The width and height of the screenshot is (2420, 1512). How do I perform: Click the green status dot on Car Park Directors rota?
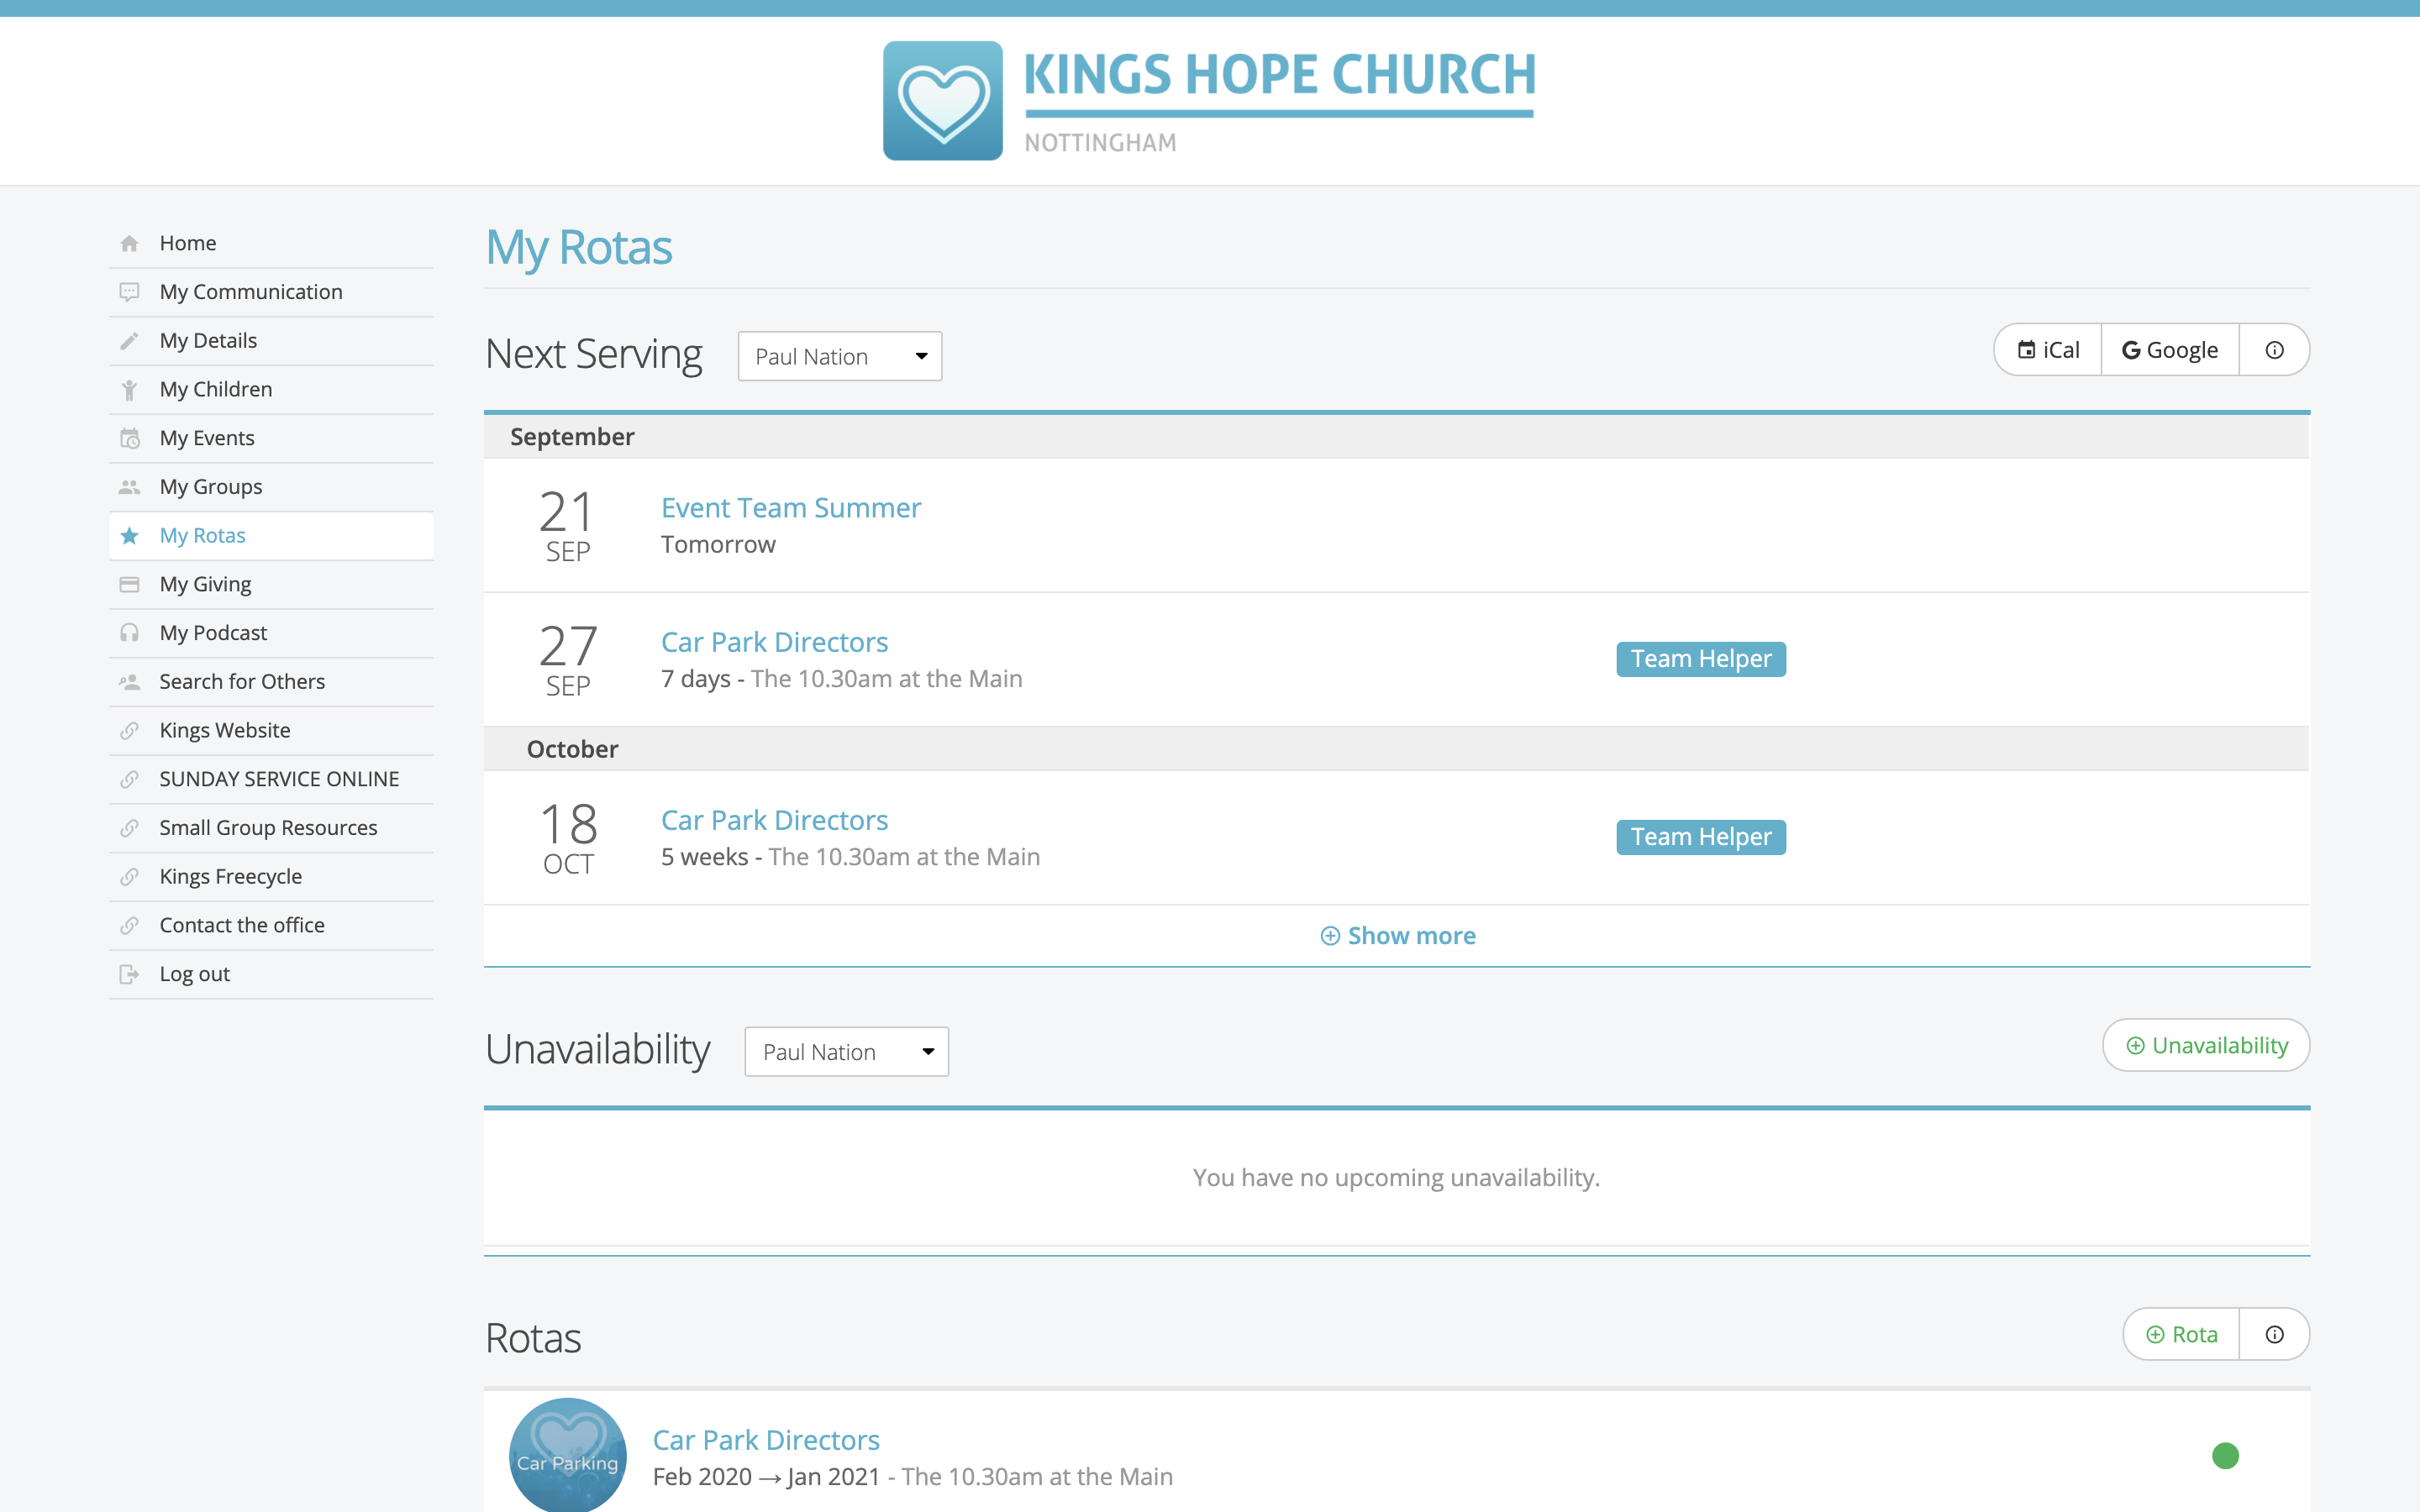click(2225, 1456)
